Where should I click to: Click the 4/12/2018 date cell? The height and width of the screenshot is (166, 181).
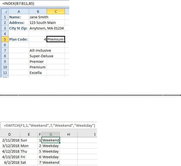point(10,151)
